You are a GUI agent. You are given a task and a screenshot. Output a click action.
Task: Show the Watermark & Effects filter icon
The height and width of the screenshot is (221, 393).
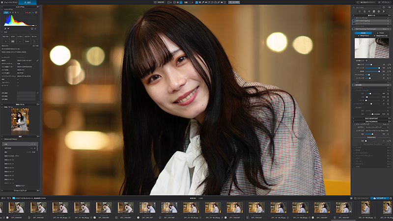[x=384, y=11]
